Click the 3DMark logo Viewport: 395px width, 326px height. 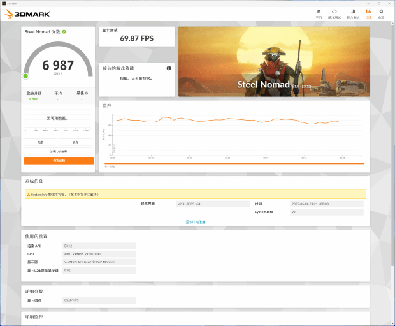[27, 14]
